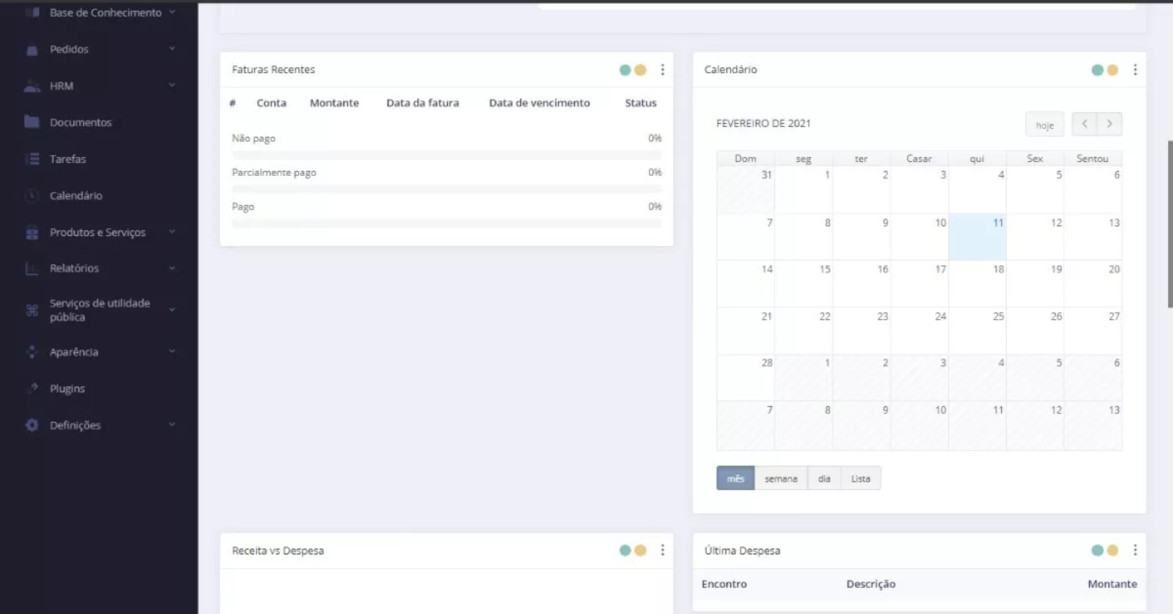Viewport: 1173px width, 614px height.
Task: Switch calendar to semana view
Action: tap(781, 479)
